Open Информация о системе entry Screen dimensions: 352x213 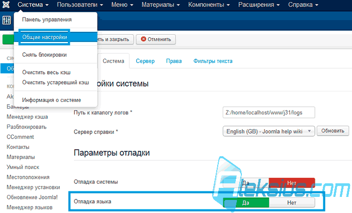pos(51,100)
